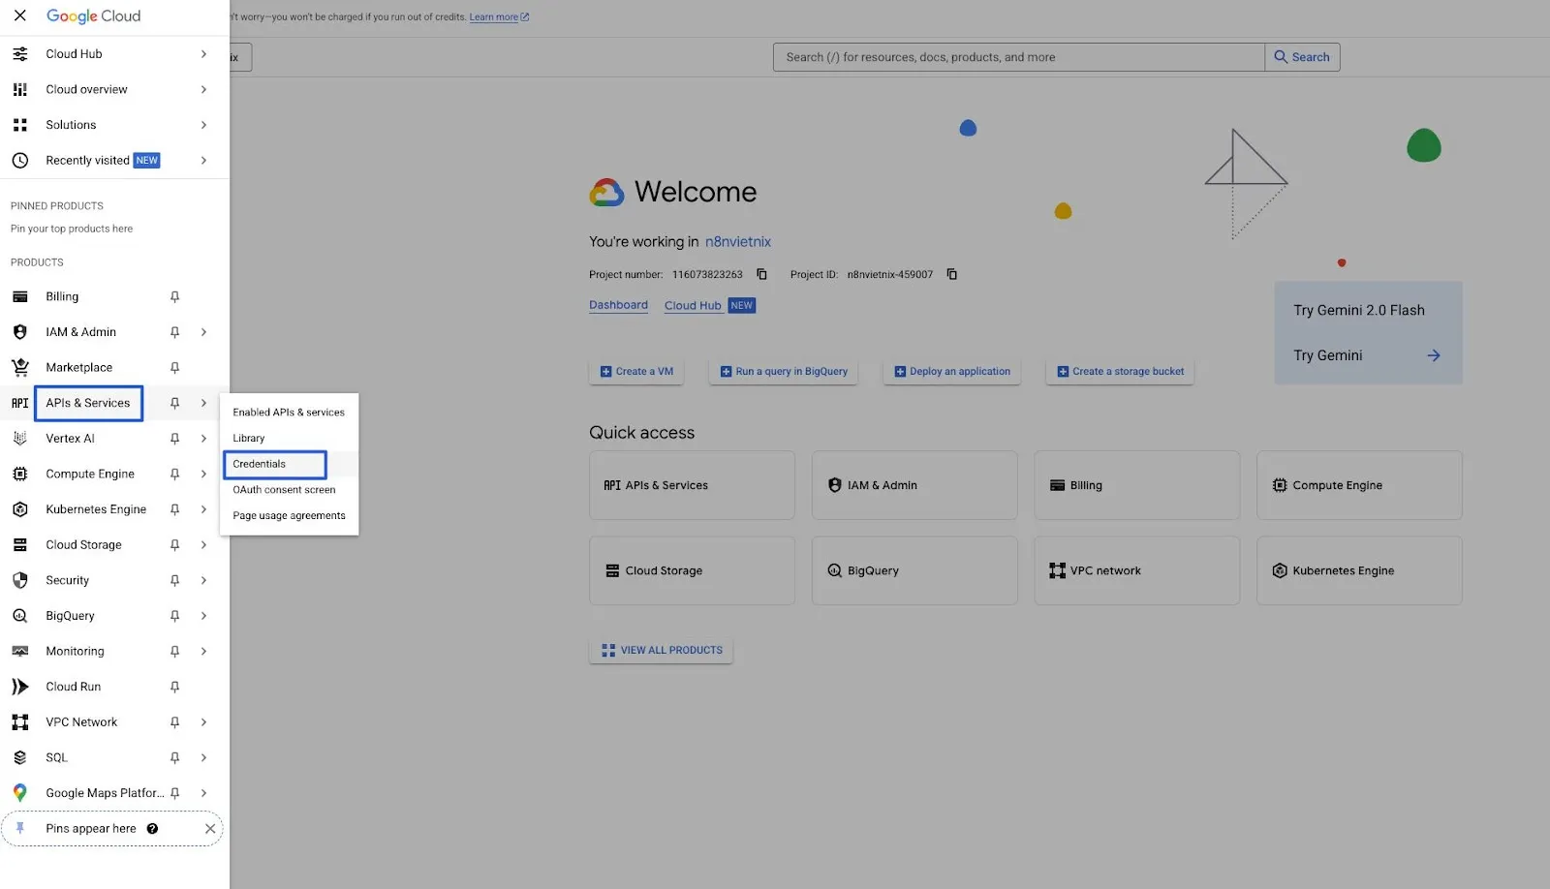Viewport: 1550px width, 889px height.
Task: Open the Library submenu entry
Action: tap(289, 439)
